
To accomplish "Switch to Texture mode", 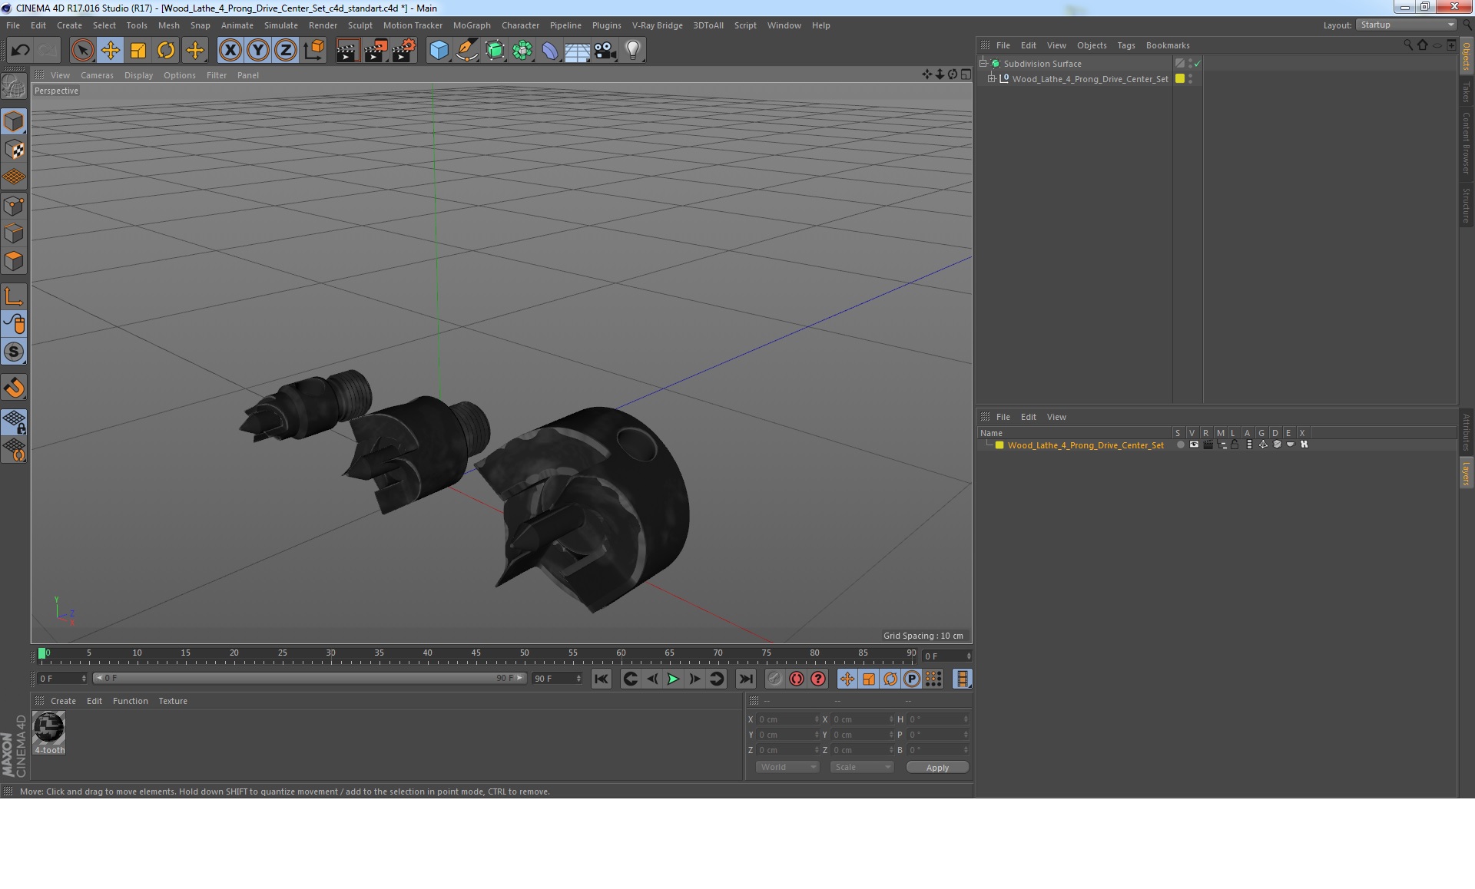I will [x=14, y=150].
